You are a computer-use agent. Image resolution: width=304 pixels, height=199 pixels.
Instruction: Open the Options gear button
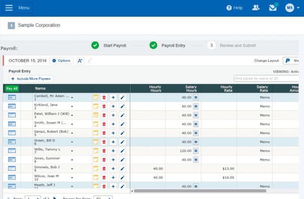click(61, 61)
